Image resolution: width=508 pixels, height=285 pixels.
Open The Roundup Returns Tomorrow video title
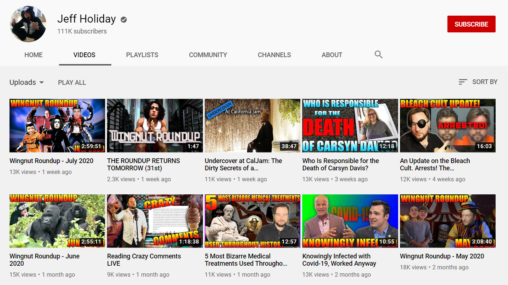coord(144,165)
